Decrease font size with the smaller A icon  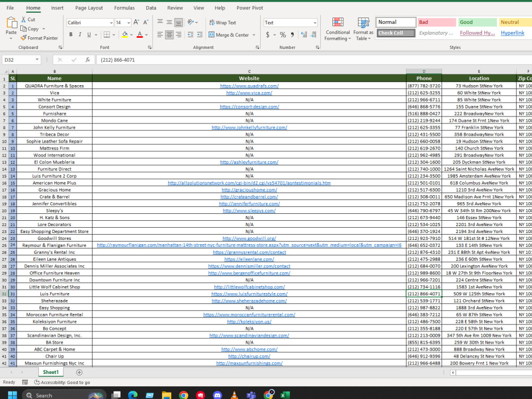146,22
